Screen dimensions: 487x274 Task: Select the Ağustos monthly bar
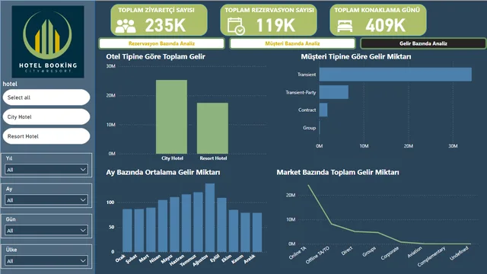coord(210,218)
